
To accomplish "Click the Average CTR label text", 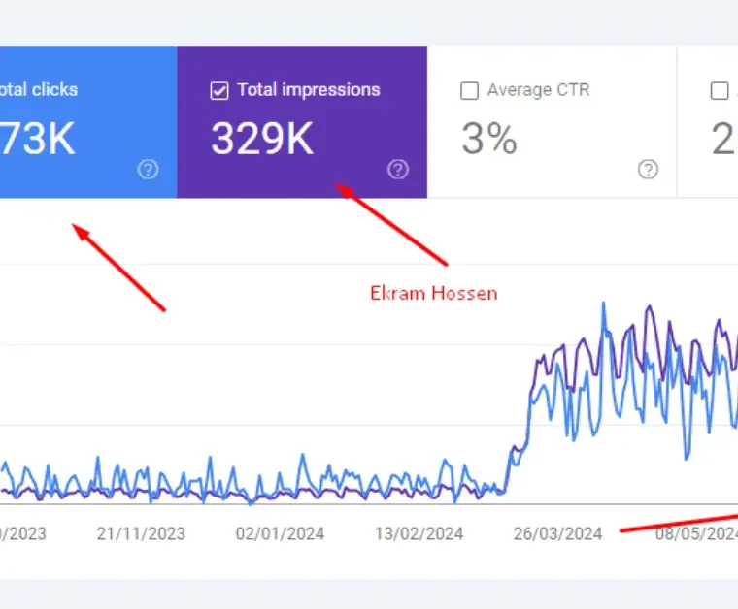I will pos(538,90).
